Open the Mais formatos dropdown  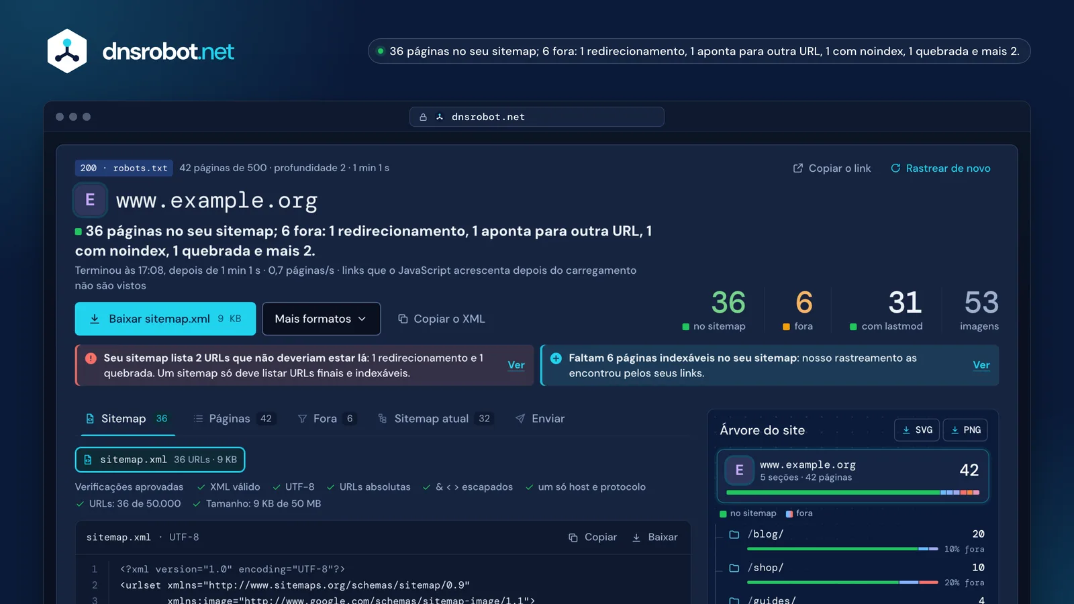(321, 319)
